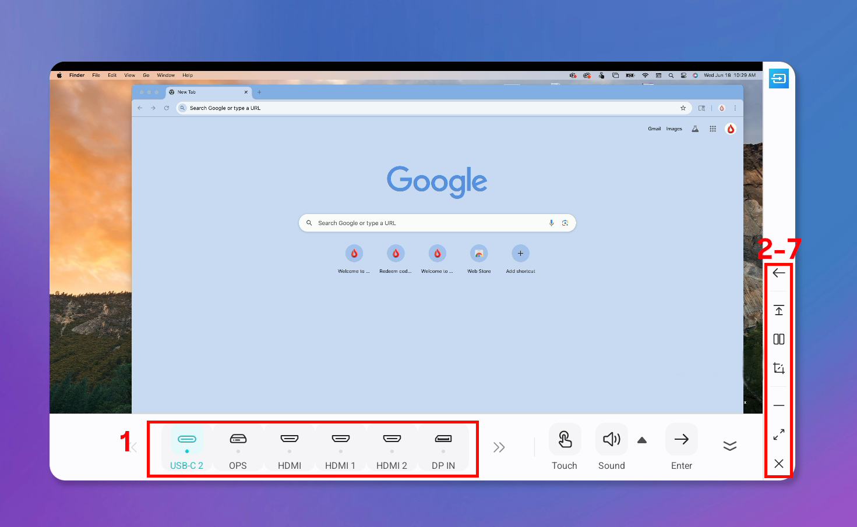
Task: Select the USB-C 2 input source
Action: pos(187,447)
